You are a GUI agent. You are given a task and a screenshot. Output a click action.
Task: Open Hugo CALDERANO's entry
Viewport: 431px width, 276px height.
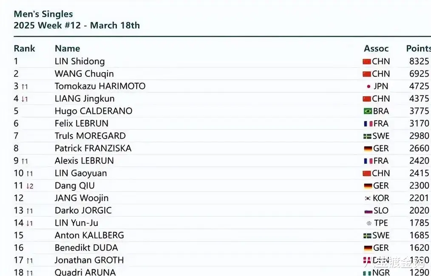[x=94, y=111]
